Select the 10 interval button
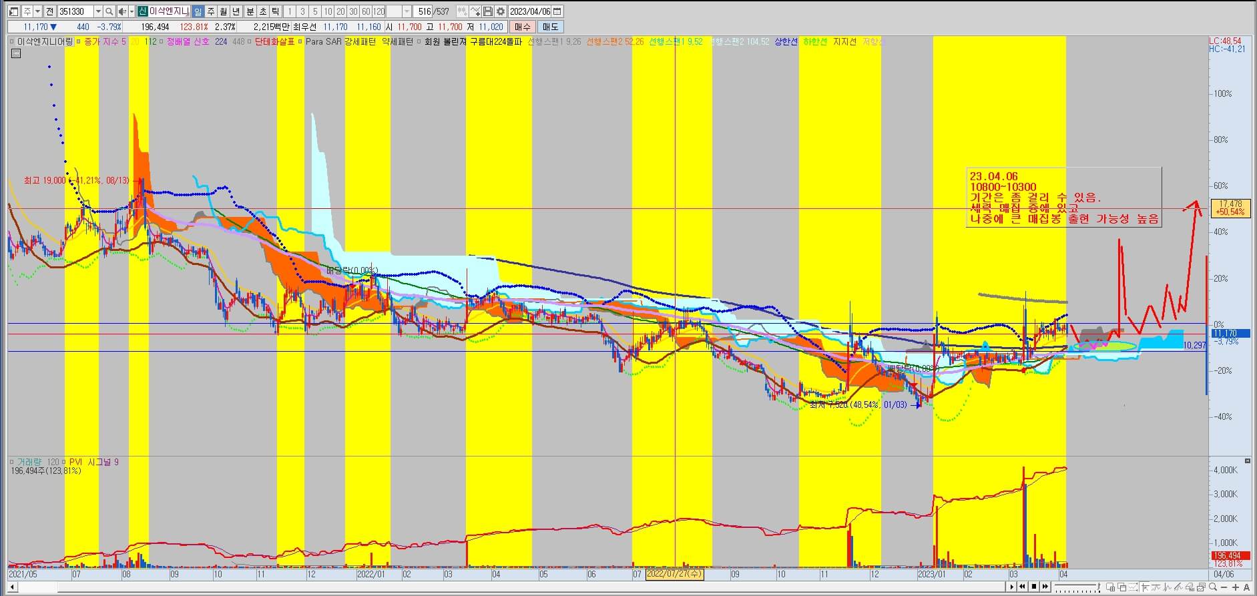The image size is (1257, 596). click(x=328, y=11)
